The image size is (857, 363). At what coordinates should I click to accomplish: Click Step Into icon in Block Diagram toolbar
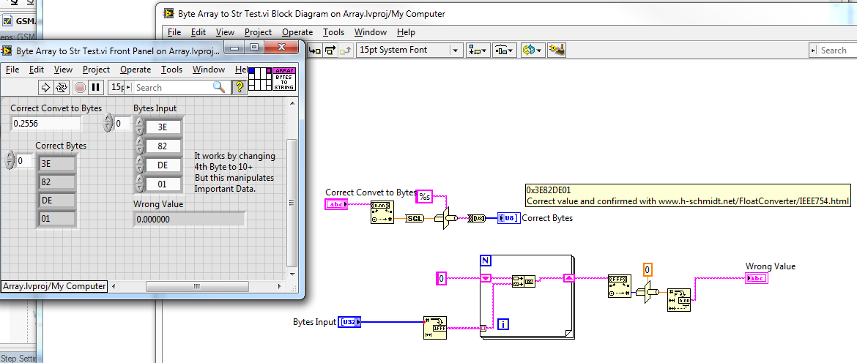click(x=316, y=50)
